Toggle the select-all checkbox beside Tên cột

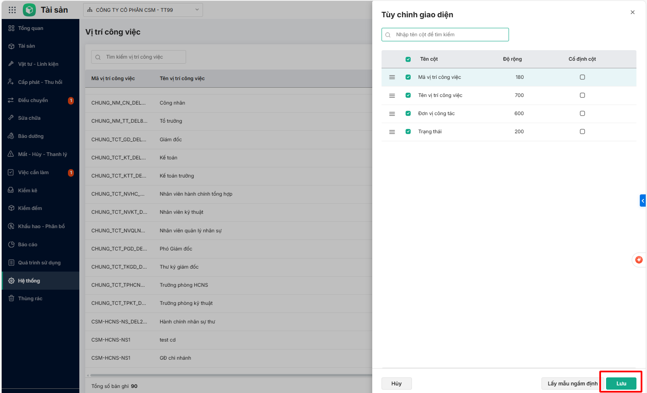pyautogui.click(x=408, y=59)
